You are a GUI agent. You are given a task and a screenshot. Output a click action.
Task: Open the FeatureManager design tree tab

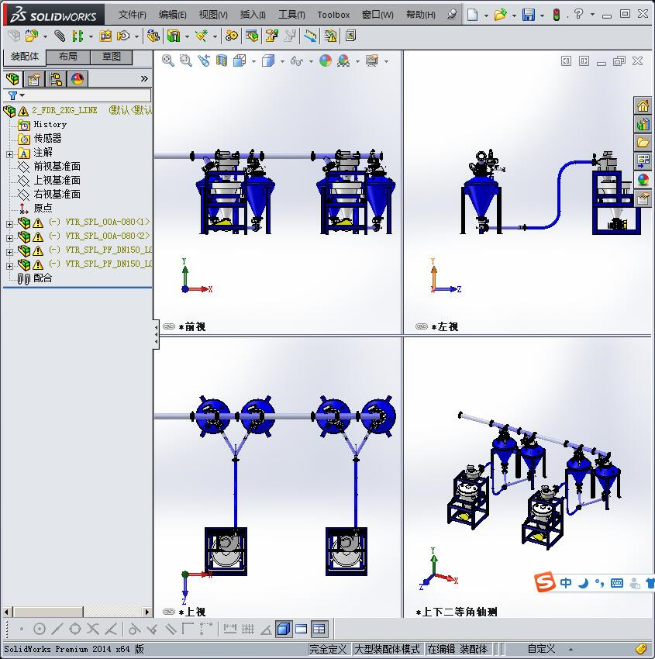pos(12,78)
